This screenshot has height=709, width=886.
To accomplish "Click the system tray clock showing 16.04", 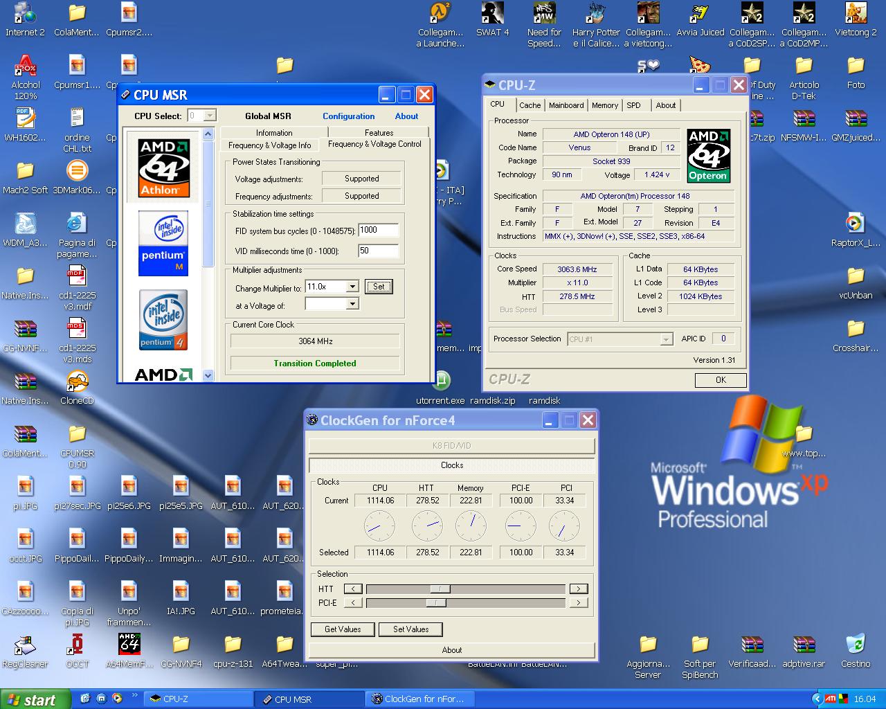I will (865, 699).
